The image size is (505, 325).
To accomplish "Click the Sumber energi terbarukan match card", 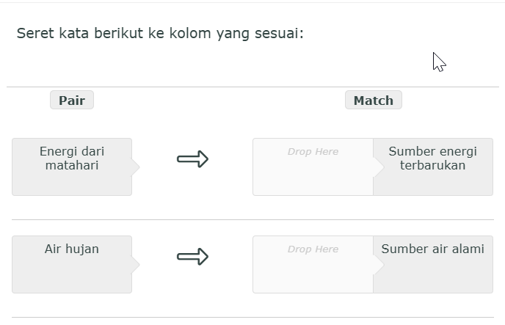I will tap(433, 167).
